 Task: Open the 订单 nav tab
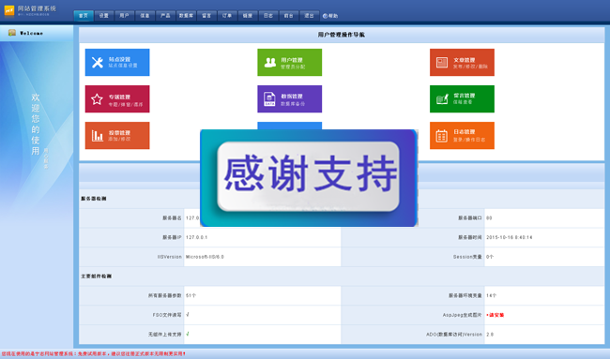227,16
